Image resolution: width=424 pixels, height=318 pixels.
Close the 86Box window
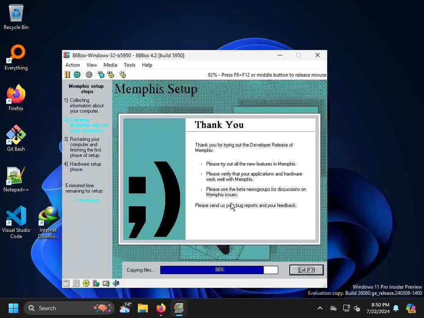pos(318,55)
